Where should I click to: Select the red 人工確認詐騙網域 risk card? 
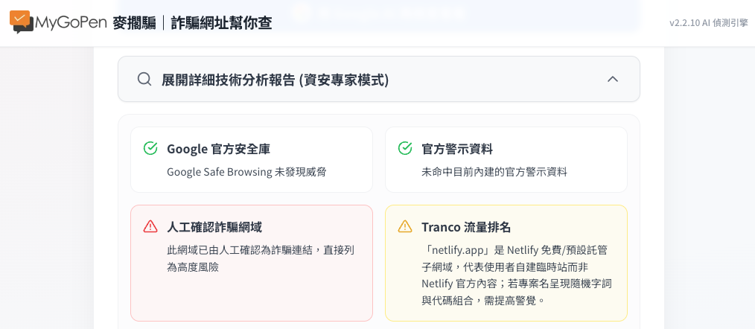coord(252,263)
